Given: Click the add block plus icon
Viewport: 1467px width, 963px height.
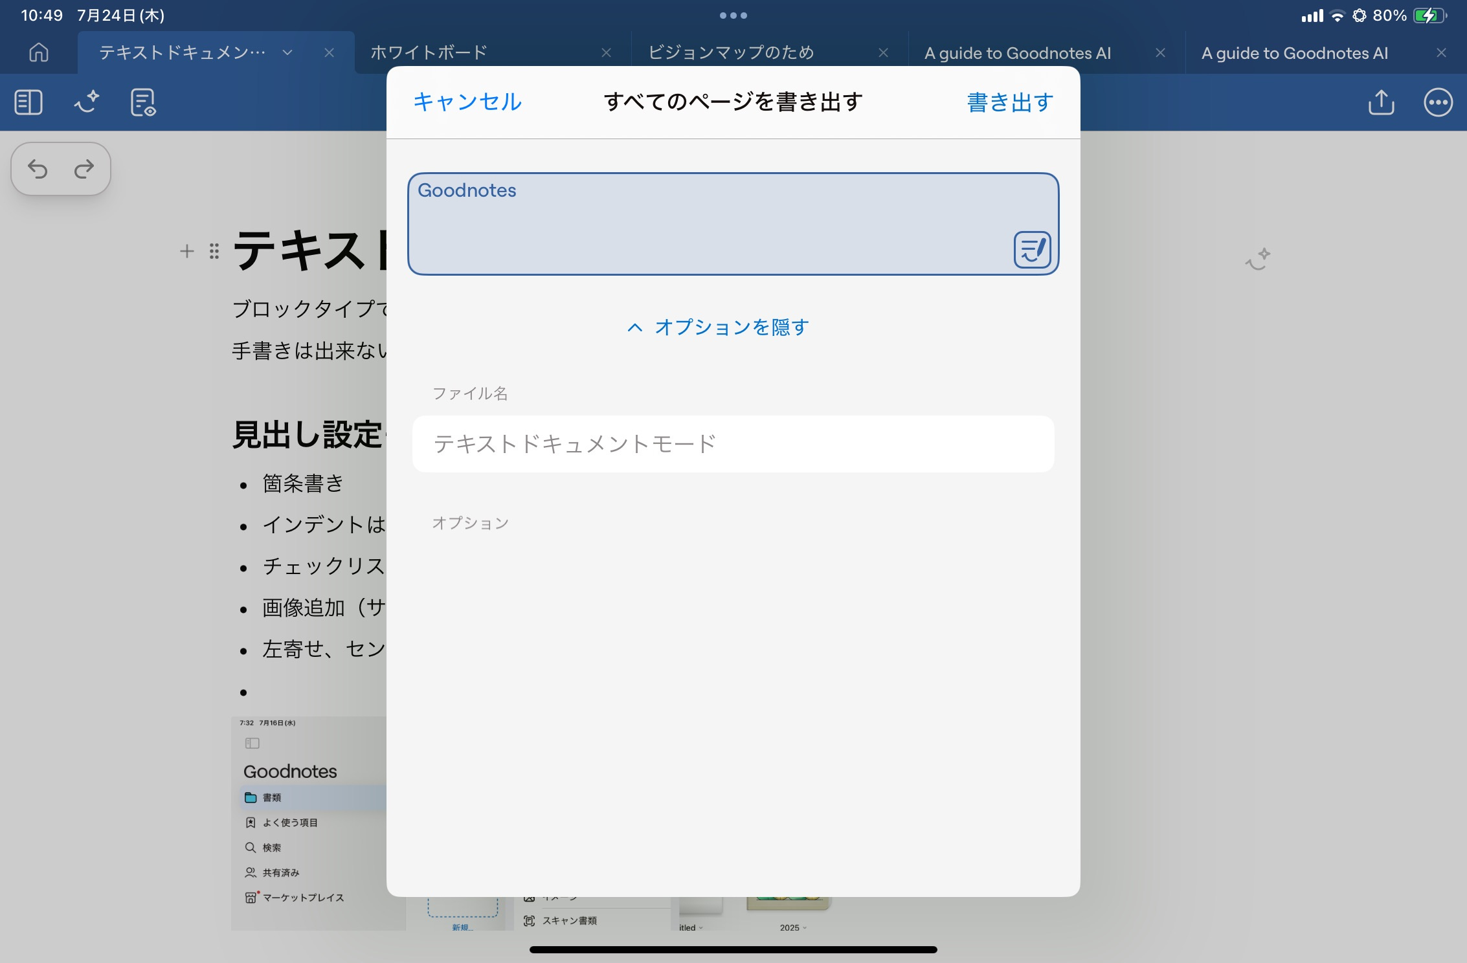Looking at the screenshot, I should click(187, 251).
